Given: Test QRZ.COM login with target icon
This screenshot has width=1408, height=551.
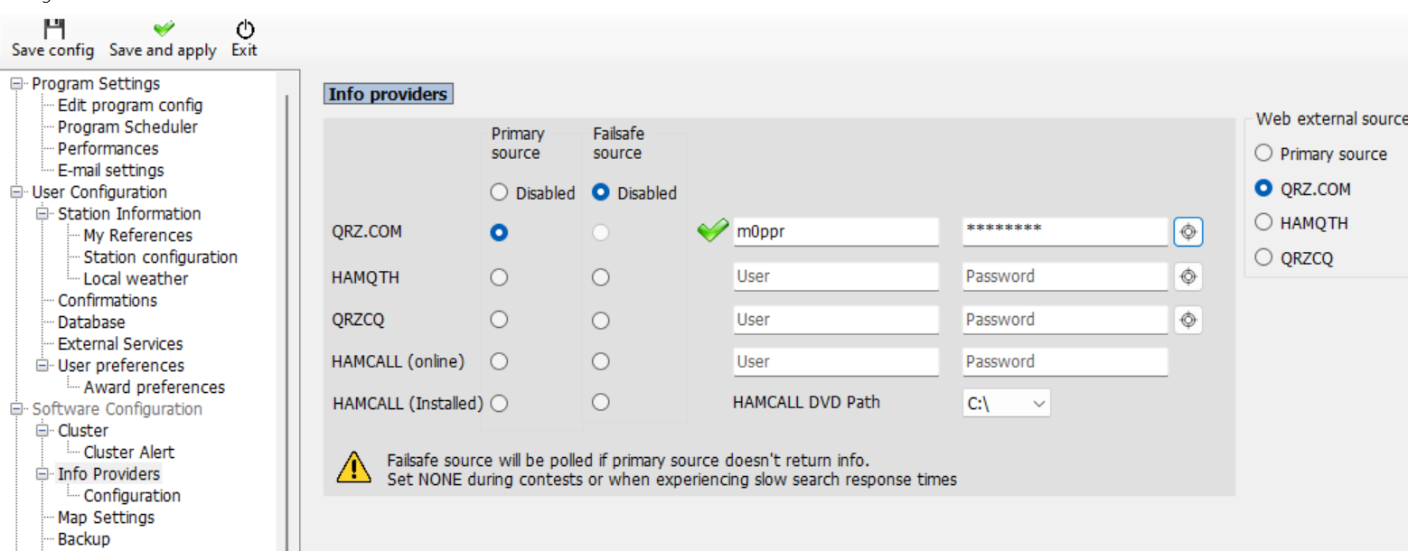Looking at the screenshot, I should (x=1188, y=232).
